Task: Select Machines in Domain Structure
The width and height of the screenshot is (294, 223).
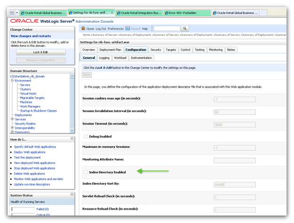Action: click(x=26, y=102)
